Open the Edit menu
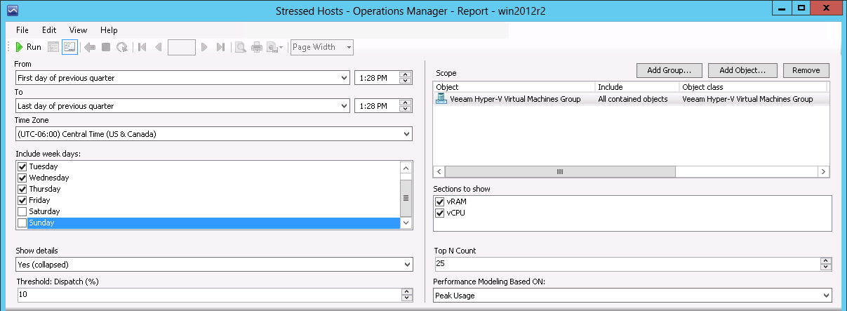Screen dimensions: 847x311 49,30
